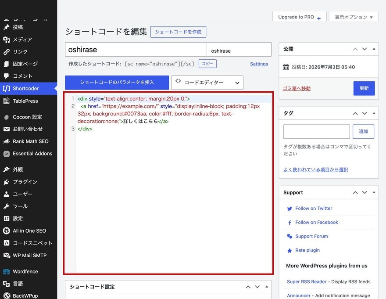Viewport: 386px width, 299px height.
Task: Click the Rate plugin star icon
Action: coord(289,250)
